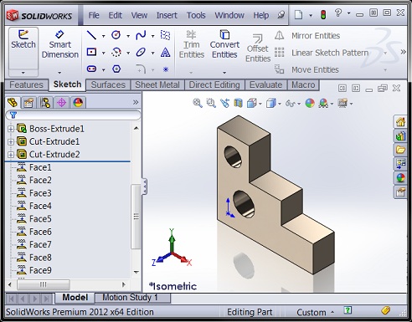Open the Insert menu
Image resolution: width=412 pixels, height=322 pixels.
[x=167, y=15]
